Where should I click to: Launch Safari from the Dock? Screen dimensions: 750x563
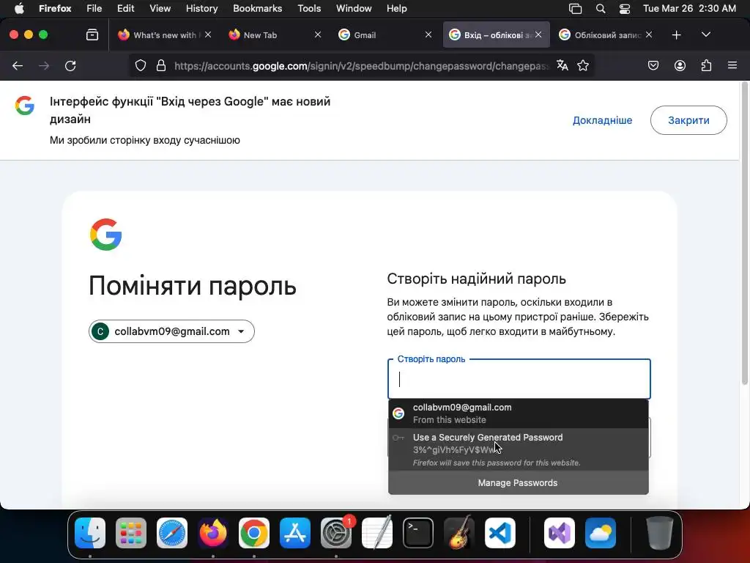[172, 533]
